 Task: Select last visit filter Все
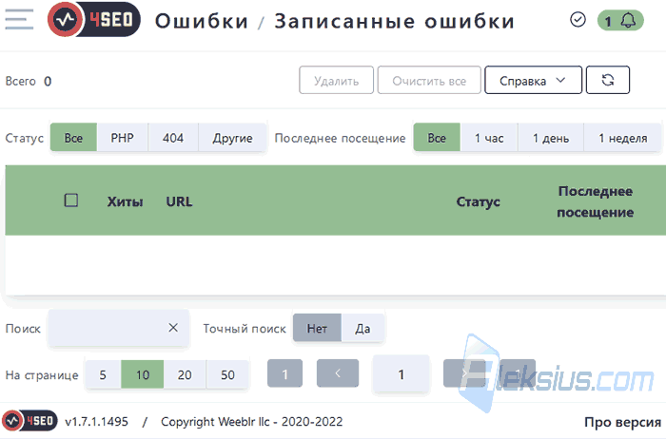click(437, 138)
